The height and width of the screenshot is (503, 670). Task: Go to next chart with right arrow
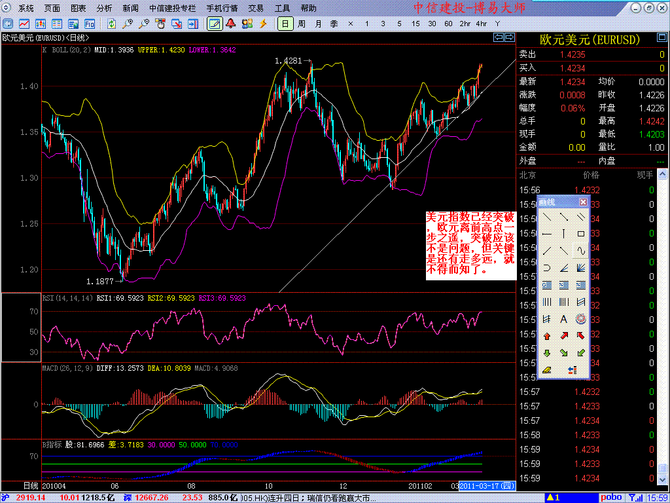509,38
